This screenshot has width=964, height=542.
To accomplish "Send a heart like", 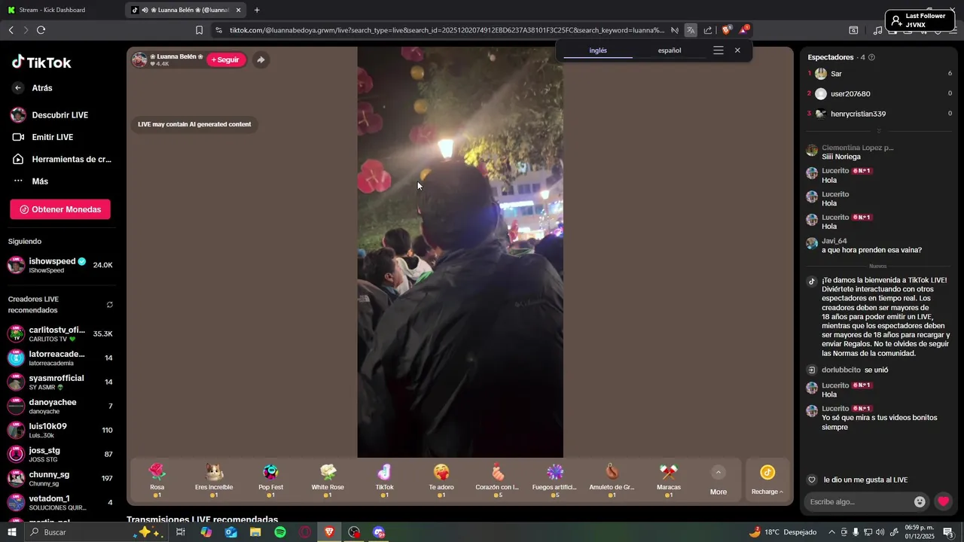I will [943, 502].
